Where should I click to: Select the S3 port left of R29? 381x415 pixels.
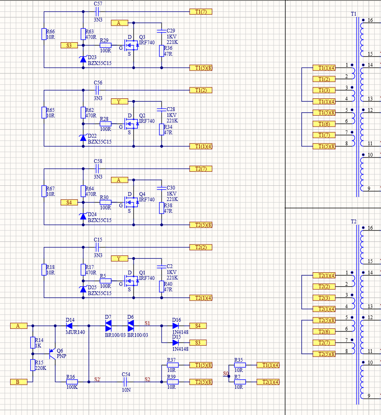coord(69,45)
